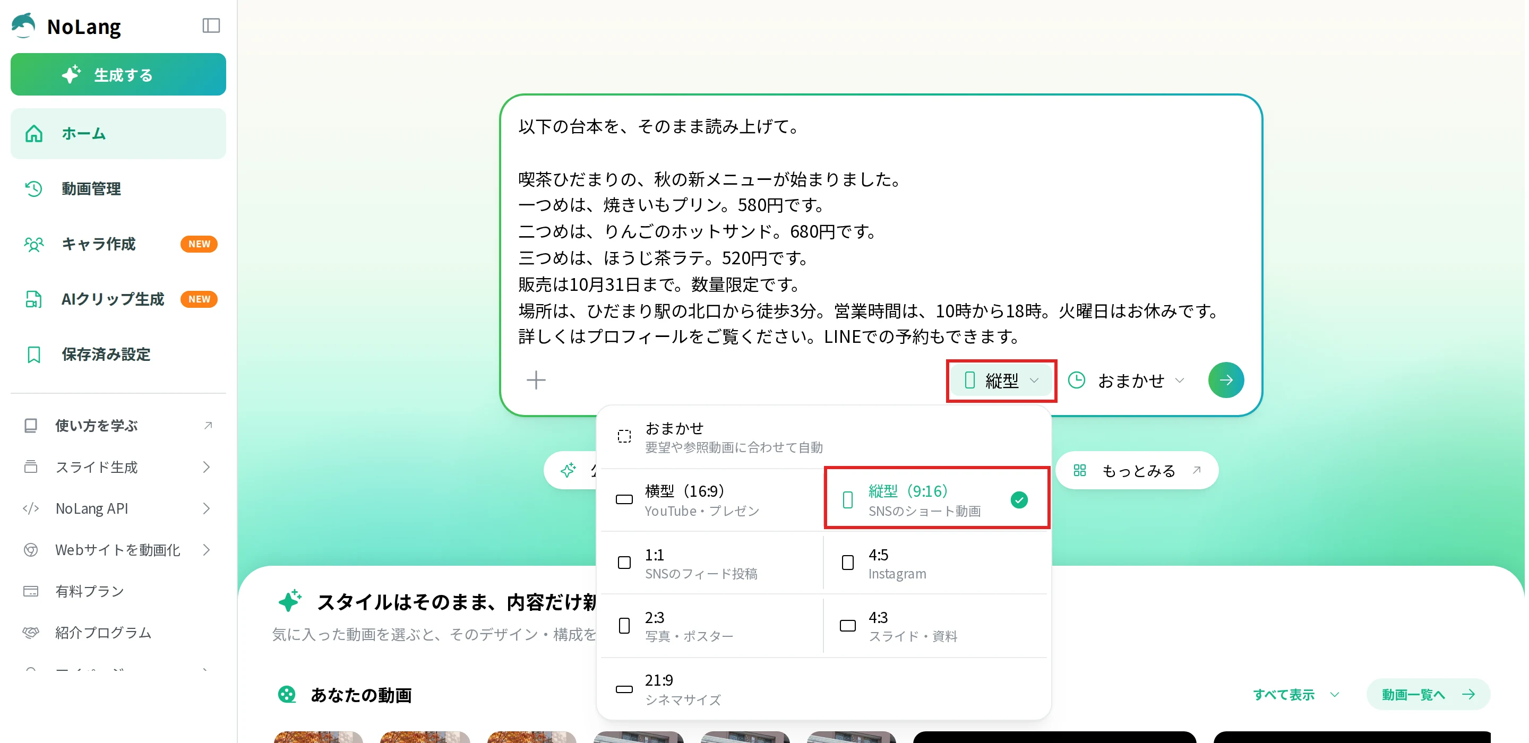Select 1:1 SNS feed option
The width and height of the screenshot is (1529, 743).
(712, 563)
